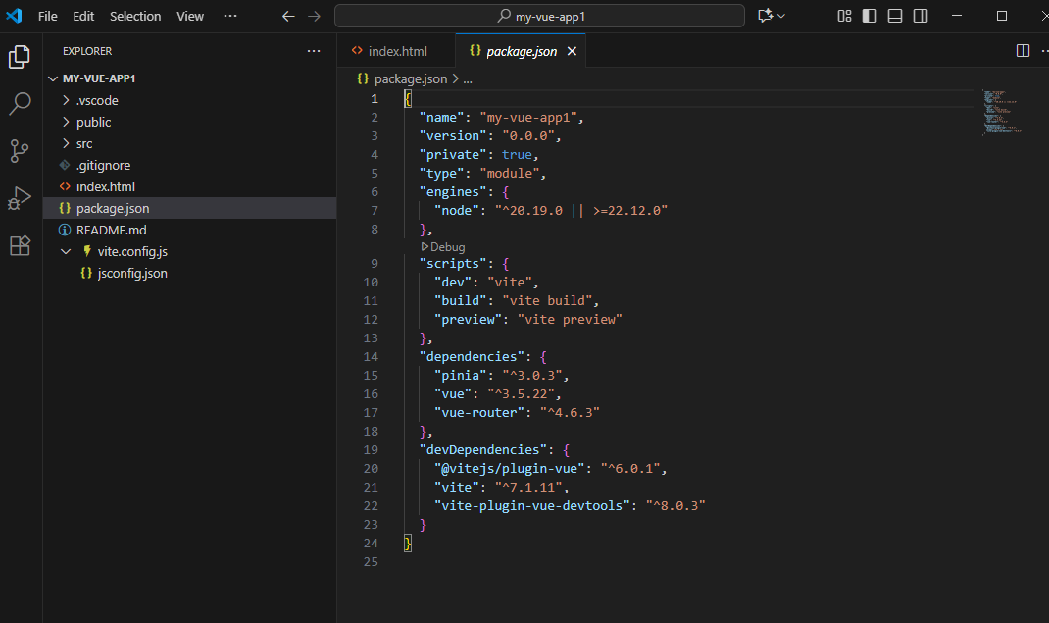Switch to the index.html tab

coord(396,51)
